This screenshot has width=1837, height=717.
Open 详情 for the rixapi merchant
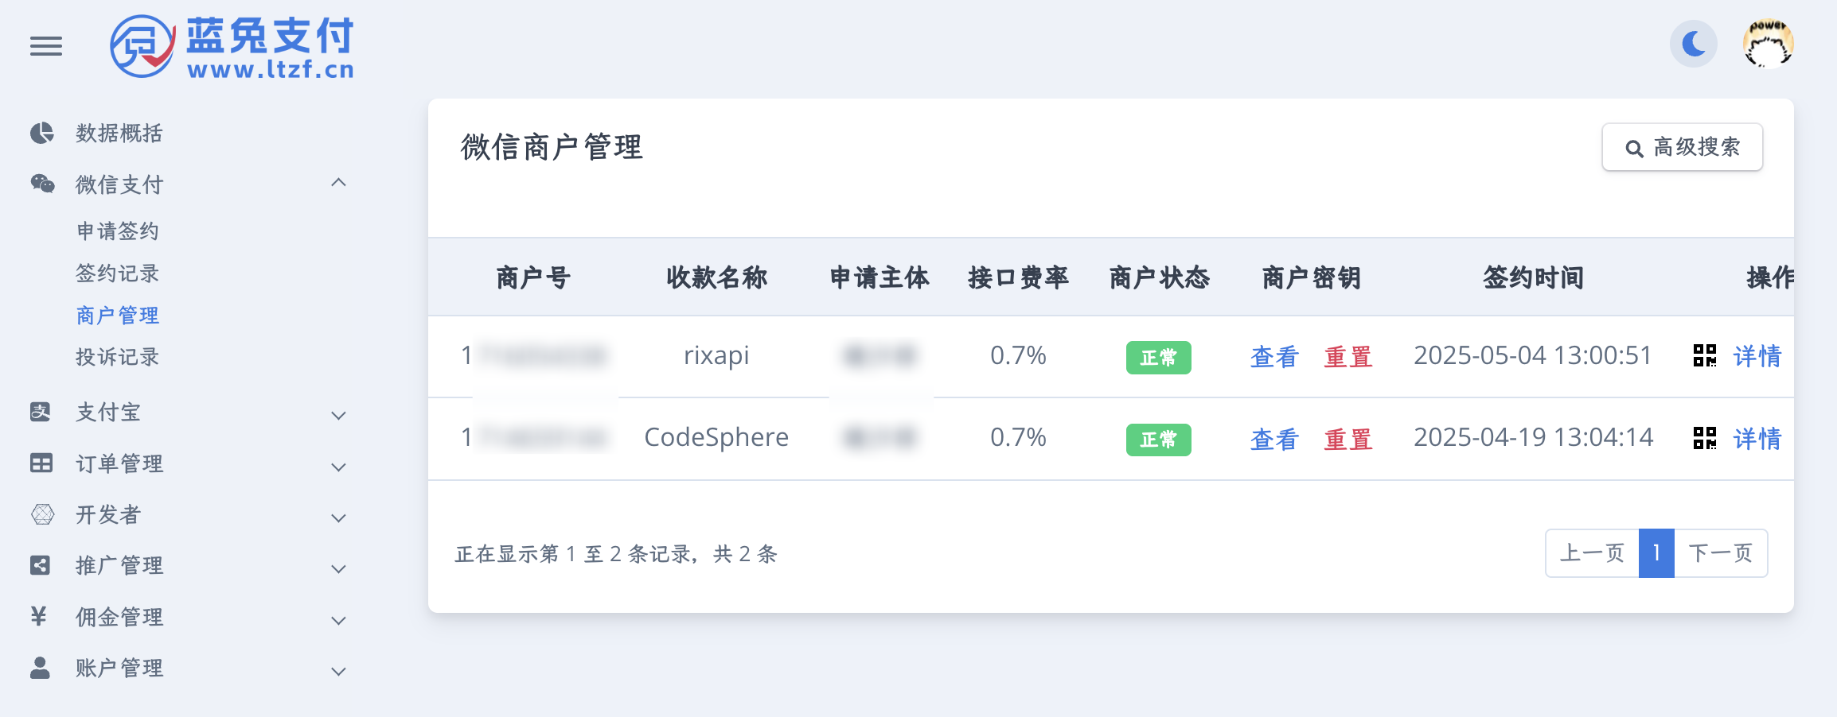[1757, 356]
